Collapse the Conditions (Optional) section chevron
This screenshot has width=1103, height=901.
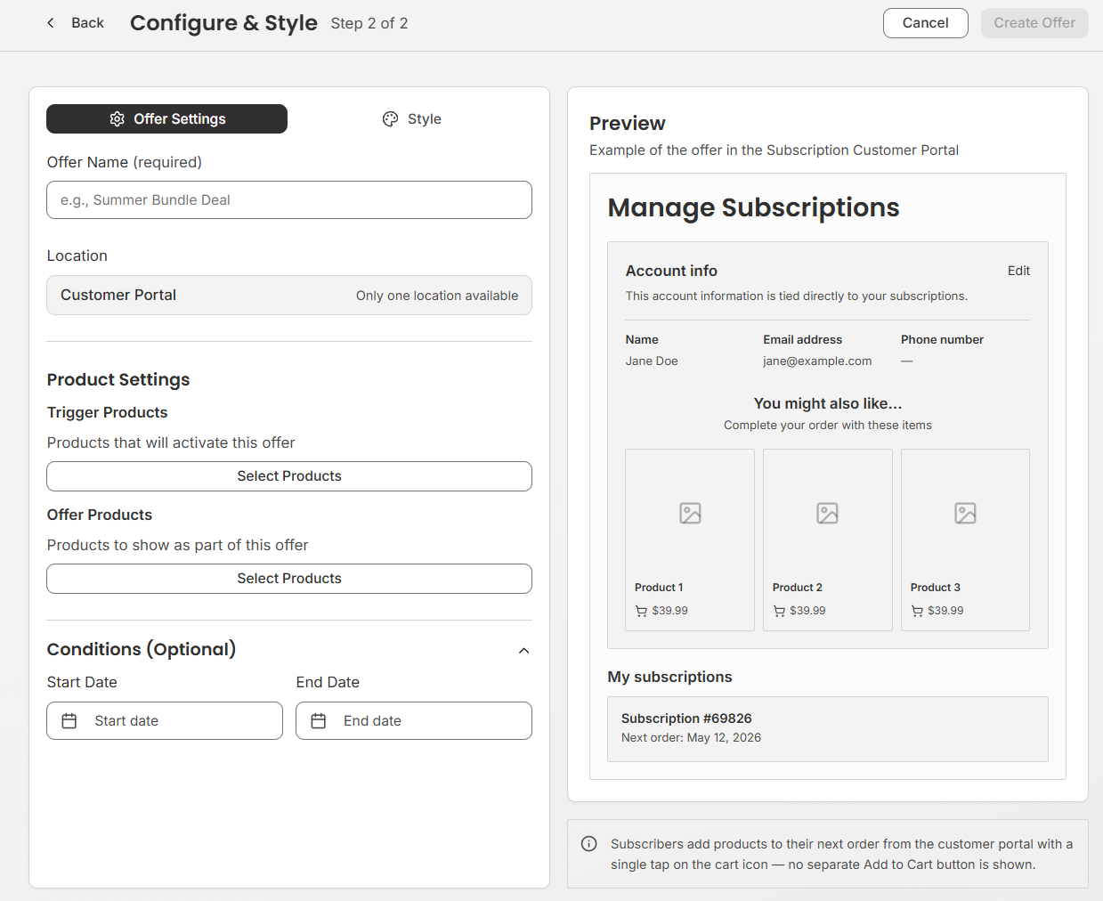click(524, 651)
